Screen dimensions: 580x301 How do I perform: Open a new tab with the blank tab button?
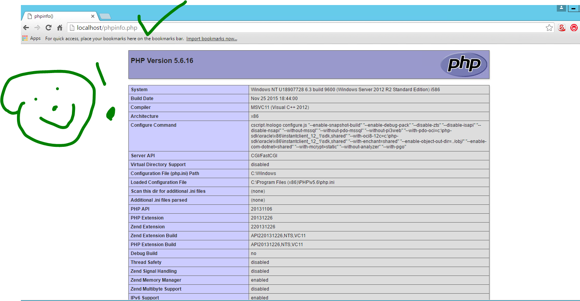105,16
